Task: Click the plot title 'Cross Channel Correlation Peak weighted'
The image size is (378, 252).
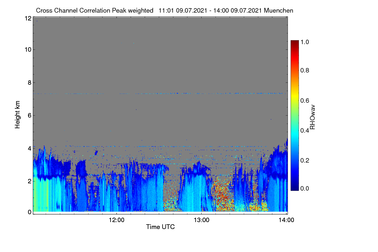Action: [x=94, y=10]
